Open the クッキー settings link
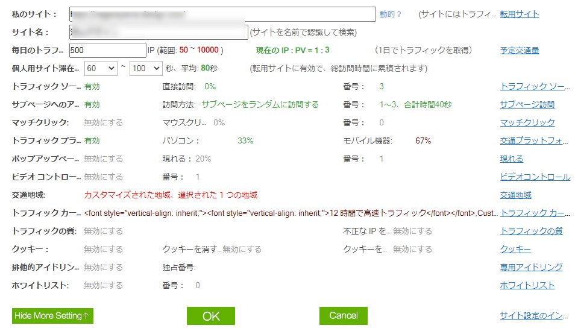Image resolution: width=575 pixels, height=334 pixels. click(515, 249)
